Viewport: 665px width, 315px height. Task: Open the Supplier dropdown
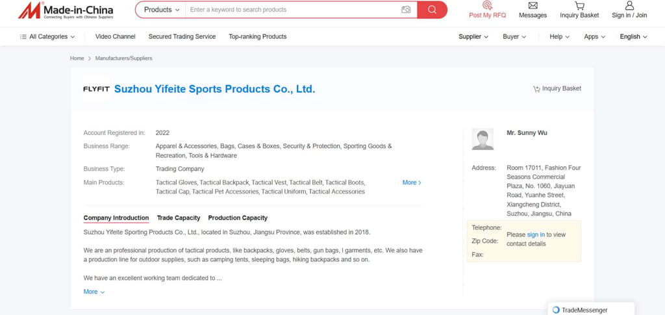(473, 37)
